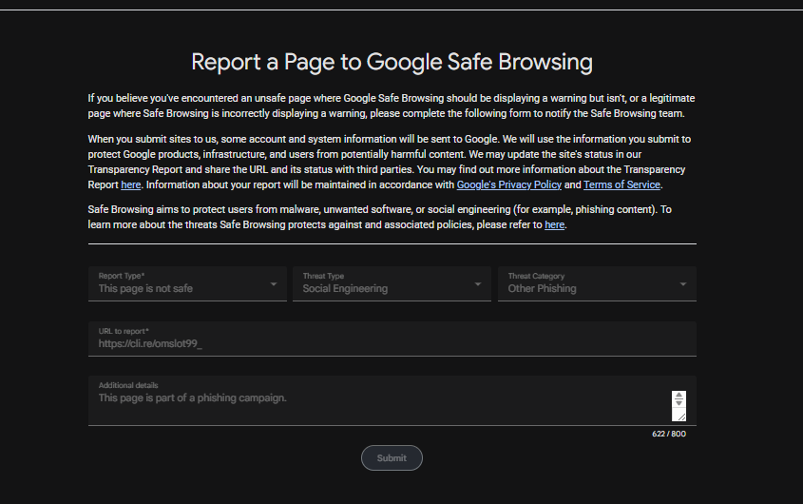Click the resize handle of the details textarea

[x=680, y=417]
